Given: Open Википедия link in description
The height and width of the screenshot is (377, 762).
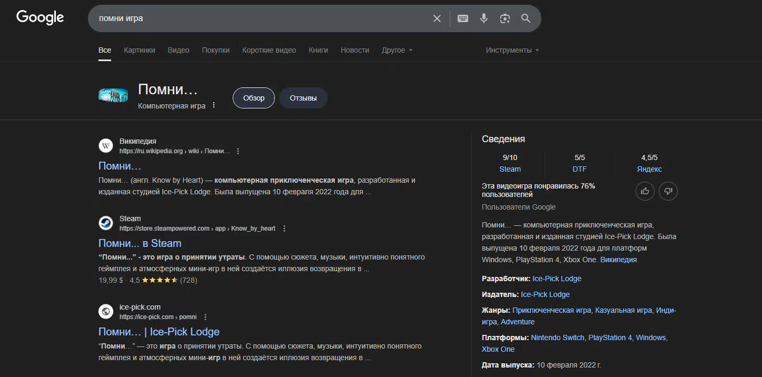Looking at the screenshot, I should pyautogui.click(x=618, y=260).
